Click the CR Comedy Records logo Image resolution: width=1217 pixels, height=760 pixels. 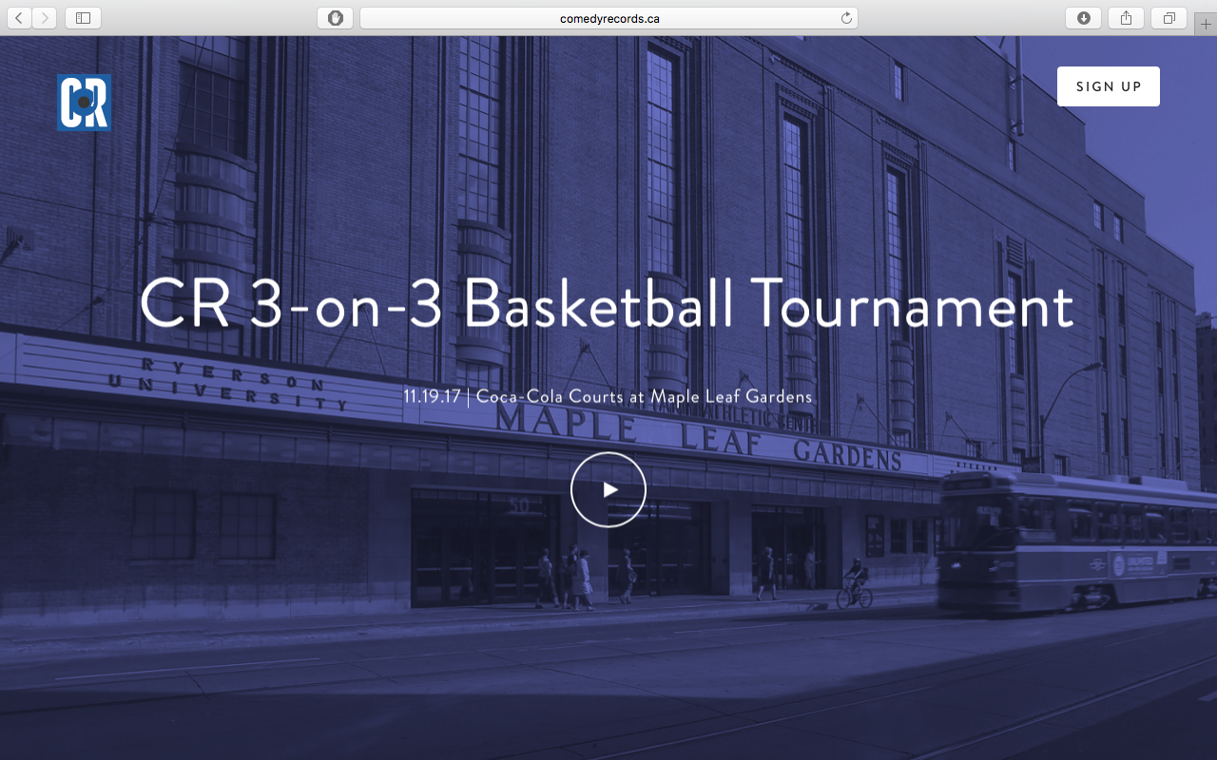84,103
